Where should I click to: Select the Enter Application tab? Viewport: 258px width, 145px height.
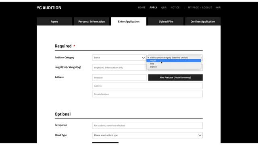[129, 21]
